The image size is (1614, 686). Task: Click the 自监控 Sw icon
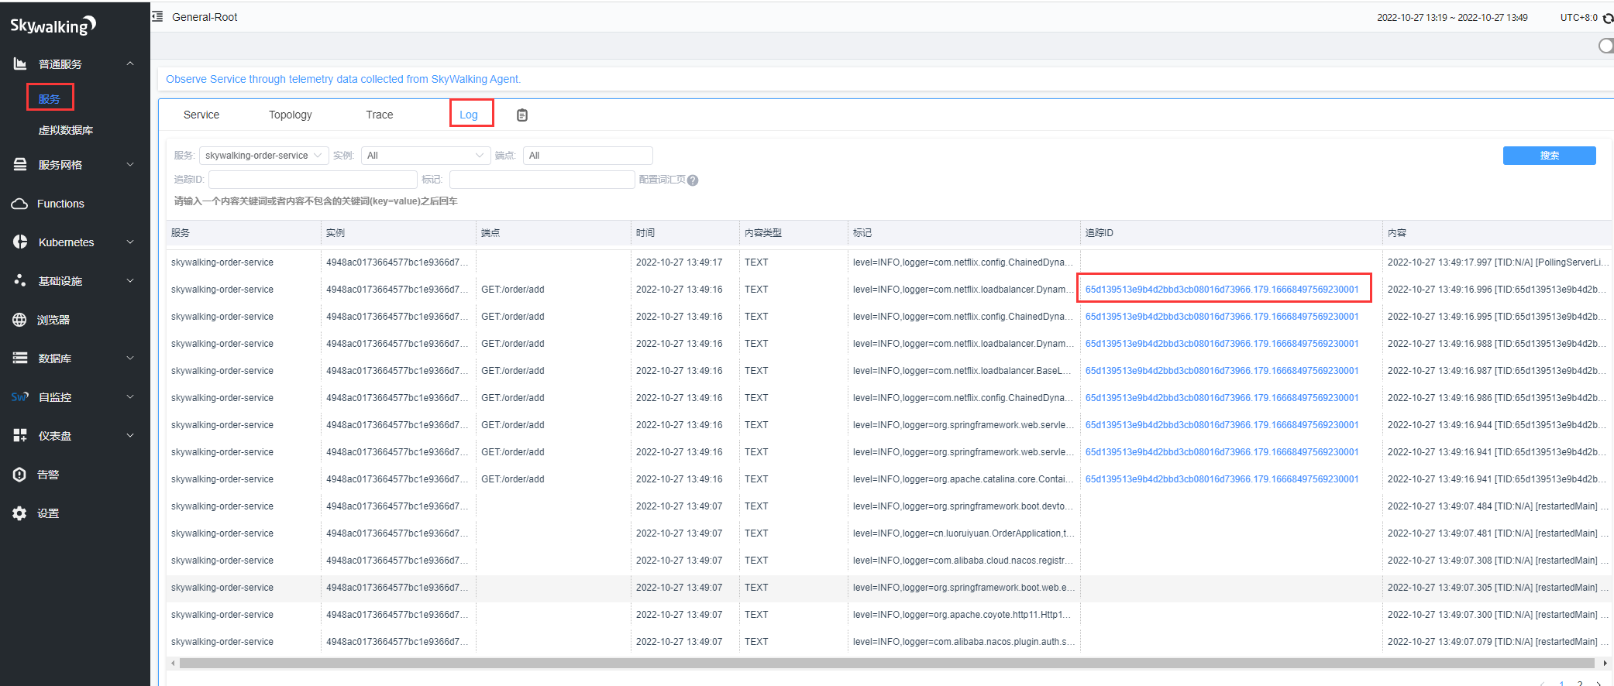20,396
